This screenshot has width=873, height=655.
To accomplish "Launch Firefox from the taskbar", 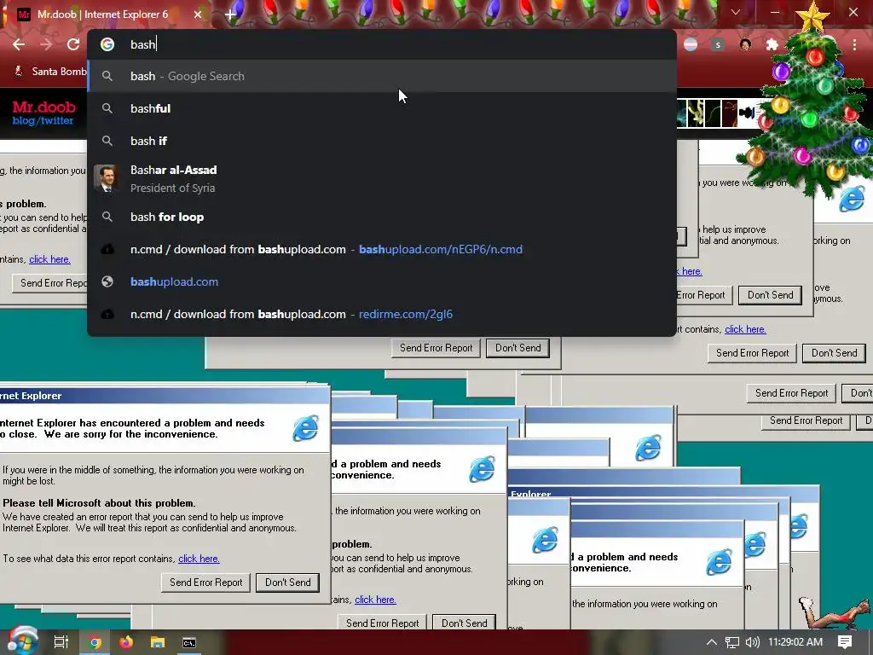I will point(126,642).
